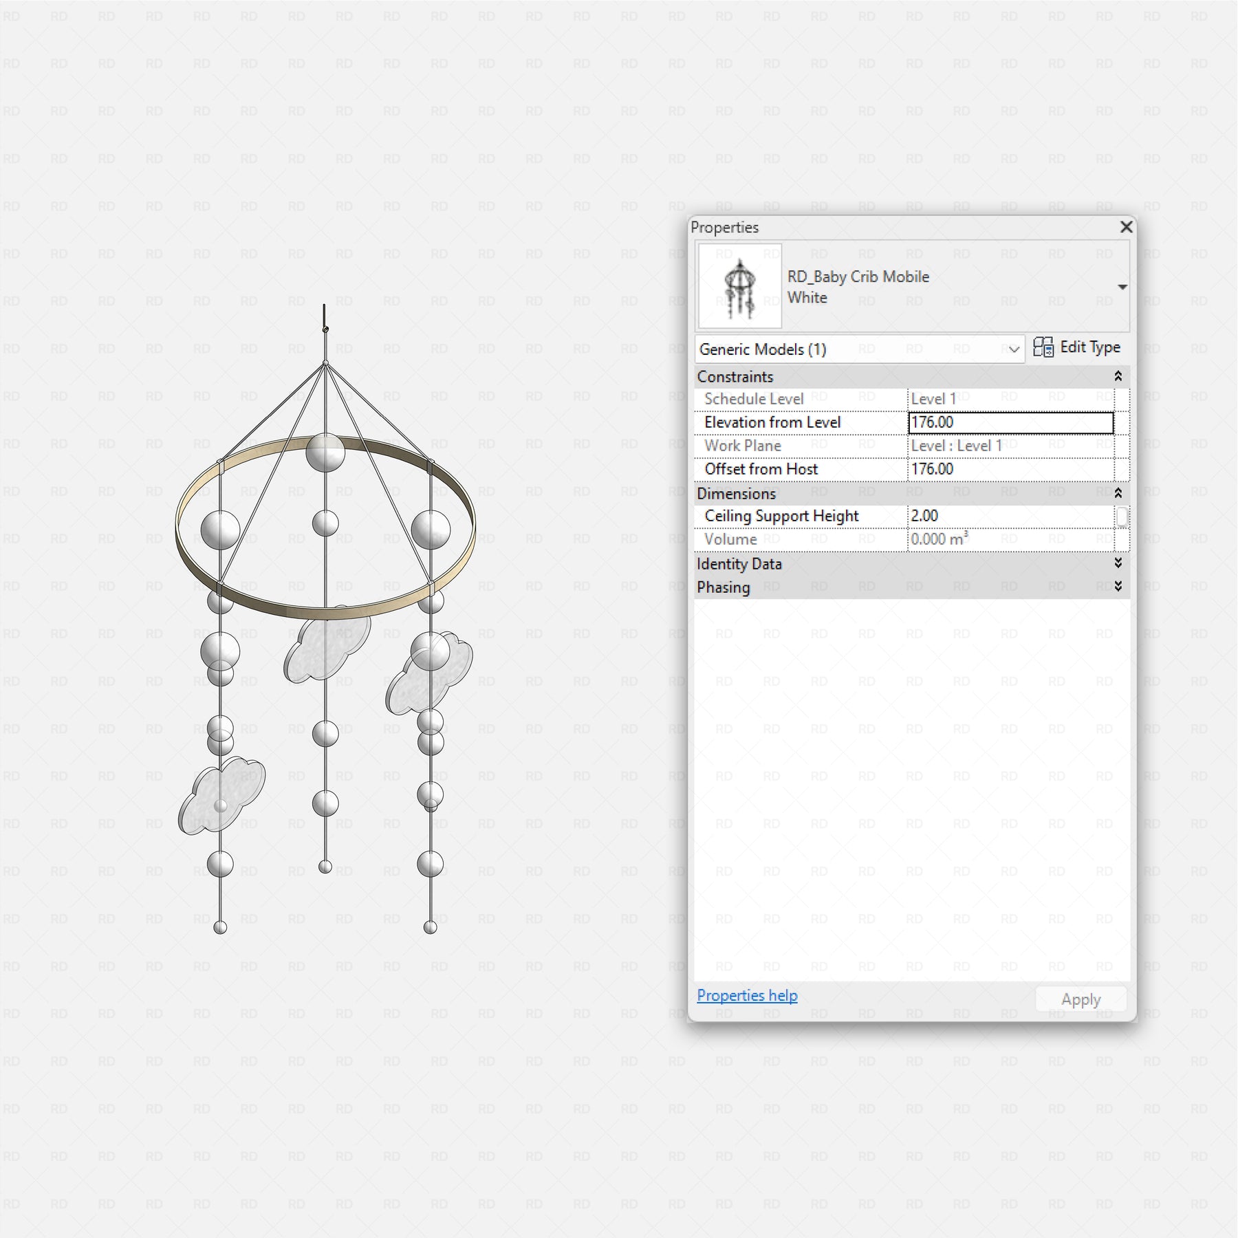Click the Offset from Host value field
Image resolution: width=1238 pixels, height=1238 pixels.
[x=1010, y=469]
